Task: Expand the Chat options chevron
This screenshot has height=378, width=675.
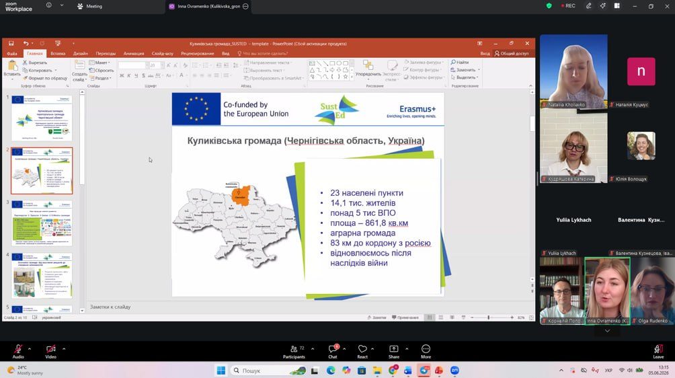Action: pos(344,348)
